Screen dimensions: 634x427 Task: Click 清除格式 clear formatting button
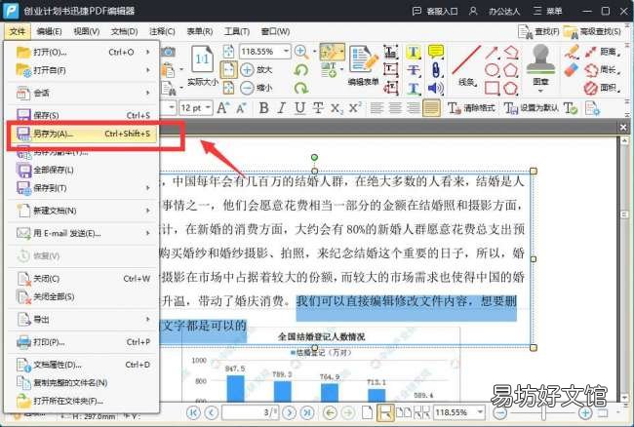pyautogui.click(x=471, y=108)
